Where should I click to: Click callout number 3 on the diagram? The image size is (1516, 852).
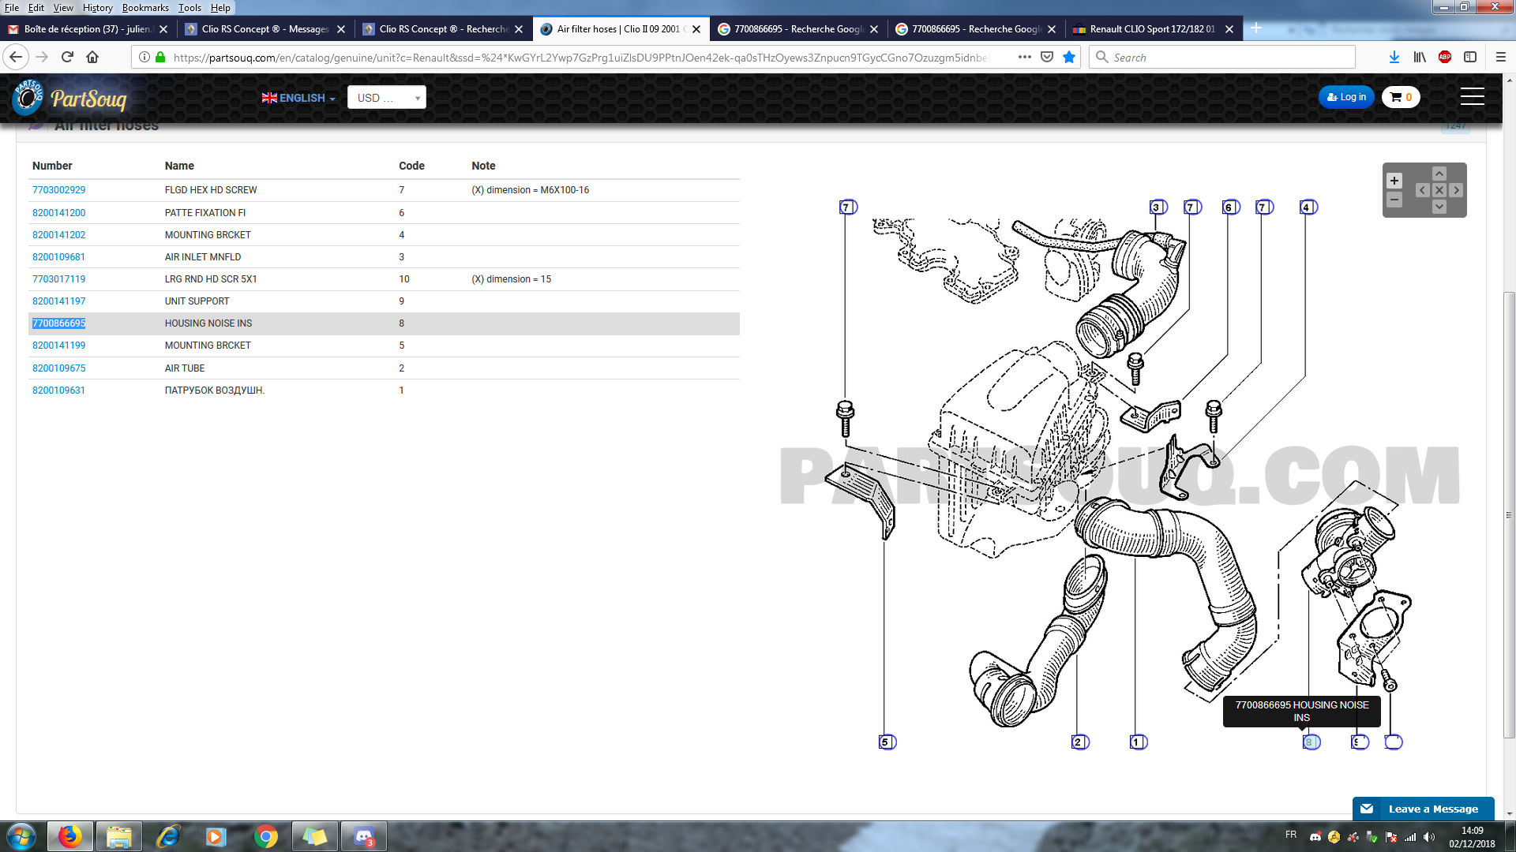coord(1158,207)
